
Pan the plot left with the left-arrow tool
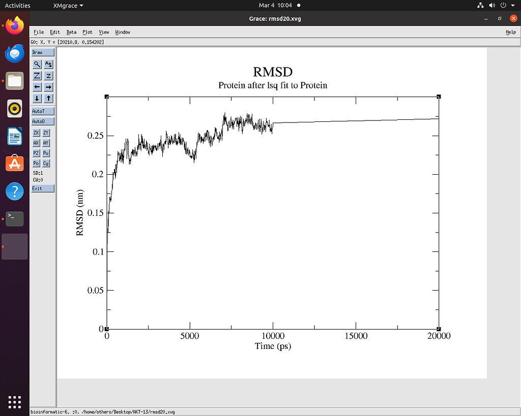(x=36, y=86)
